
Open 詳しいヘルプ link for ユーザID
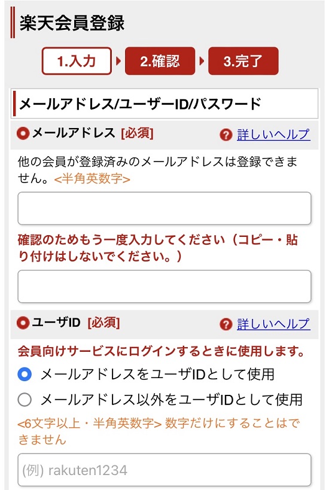coord(273,324)
